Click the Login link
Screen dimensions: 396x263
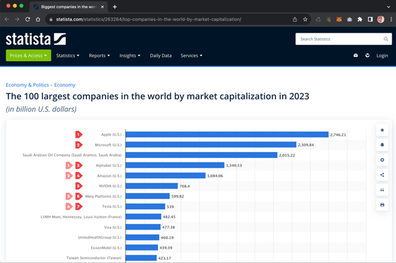point(382,55)
